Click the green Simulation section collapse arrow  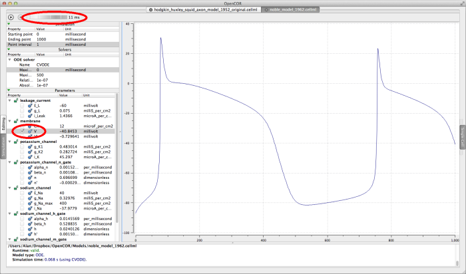click(8, 24)
